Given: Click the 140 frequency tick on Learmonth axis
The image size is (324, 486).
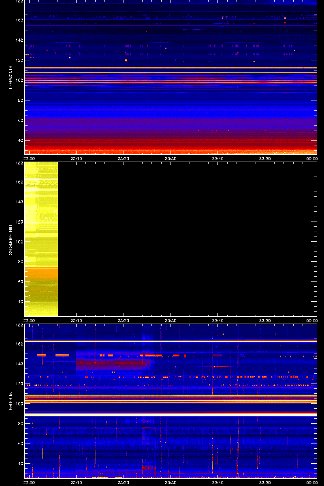Looking at the screenshot, I should (19, 40).
